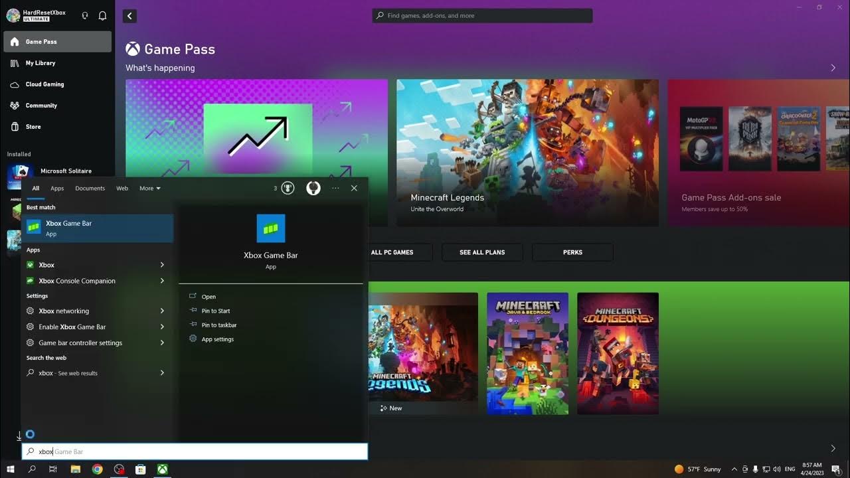Launch Microsoft Solitaire from the Installed list
850x478 pixels.
[x=57, y=171]
